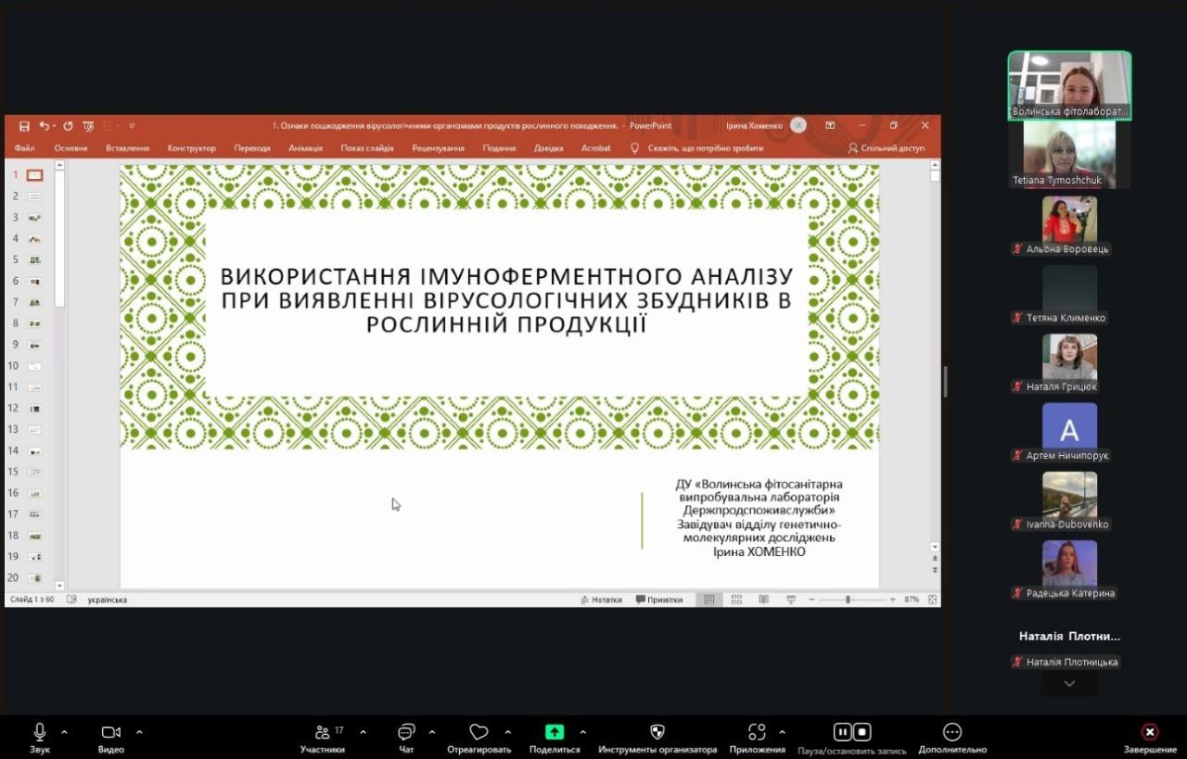The width and height of the screenshot is (1187, 759).
Task: Open the Participants panel icon
Action: [323, 733]
